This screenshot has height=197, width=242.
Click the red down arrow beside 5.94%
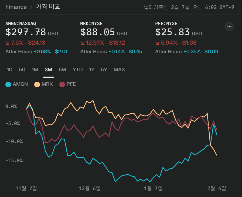pos(157,43)
